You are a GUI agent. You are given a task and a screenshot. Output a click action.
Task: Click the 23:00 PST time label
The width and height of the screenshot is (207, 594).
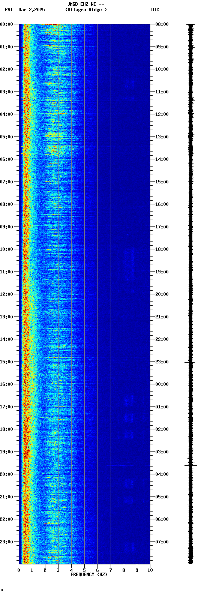click(6, 542)
